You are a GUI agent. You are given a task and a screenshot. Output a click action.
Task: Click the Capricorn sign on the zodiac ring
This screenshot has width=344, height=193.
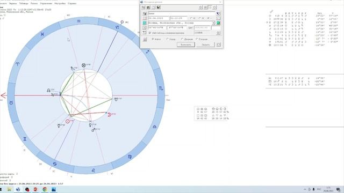point(117,27)
